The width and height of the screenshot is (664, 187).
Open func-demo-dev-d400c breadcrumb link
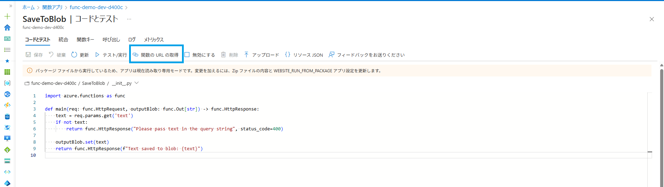point(96,7)
